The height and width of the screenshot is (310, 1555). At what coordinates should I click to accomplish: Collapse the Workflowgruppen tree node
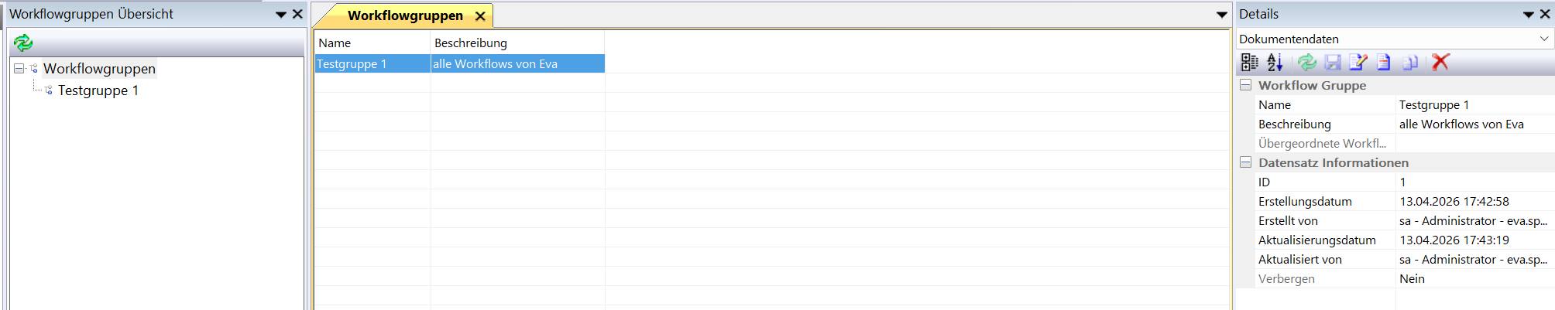[19, 69]
